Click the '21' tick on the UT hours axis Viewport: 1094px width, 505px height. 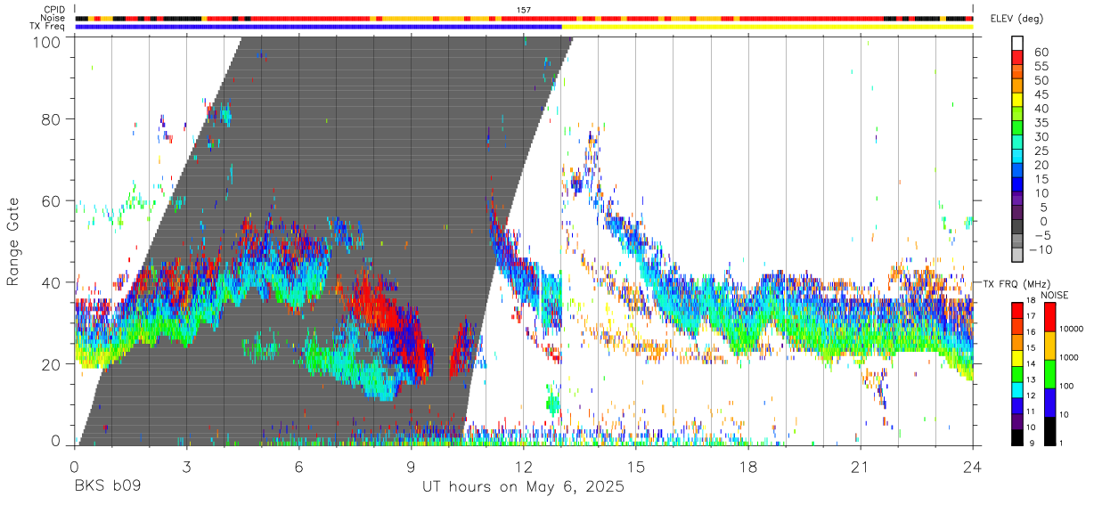coord(861,467)
